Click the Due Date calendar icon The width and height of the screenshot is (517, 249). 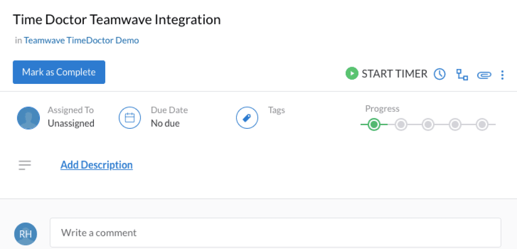(130, 118)
